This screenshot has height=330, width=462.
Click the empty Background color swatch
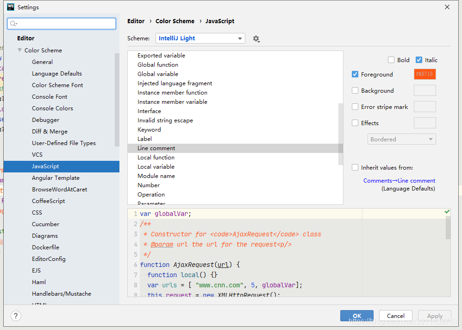[425, 90]
